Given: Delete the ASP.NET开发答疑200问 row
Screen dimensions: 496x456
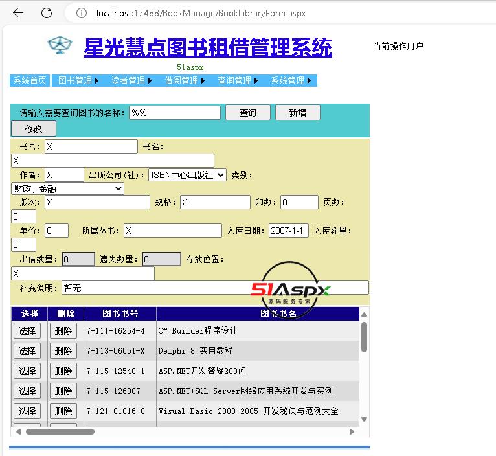Looking at the screenshot, I should 63,371.
